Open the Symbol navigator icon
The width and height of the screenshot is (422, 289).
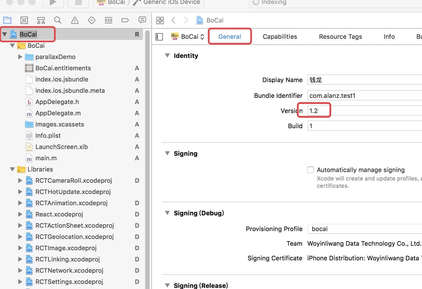click(x=41, y=20)
